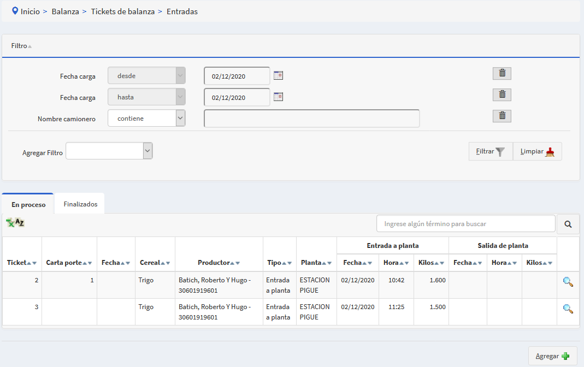
Task: Open calendar picker for 'desde' date
Action: coord(278,75)
